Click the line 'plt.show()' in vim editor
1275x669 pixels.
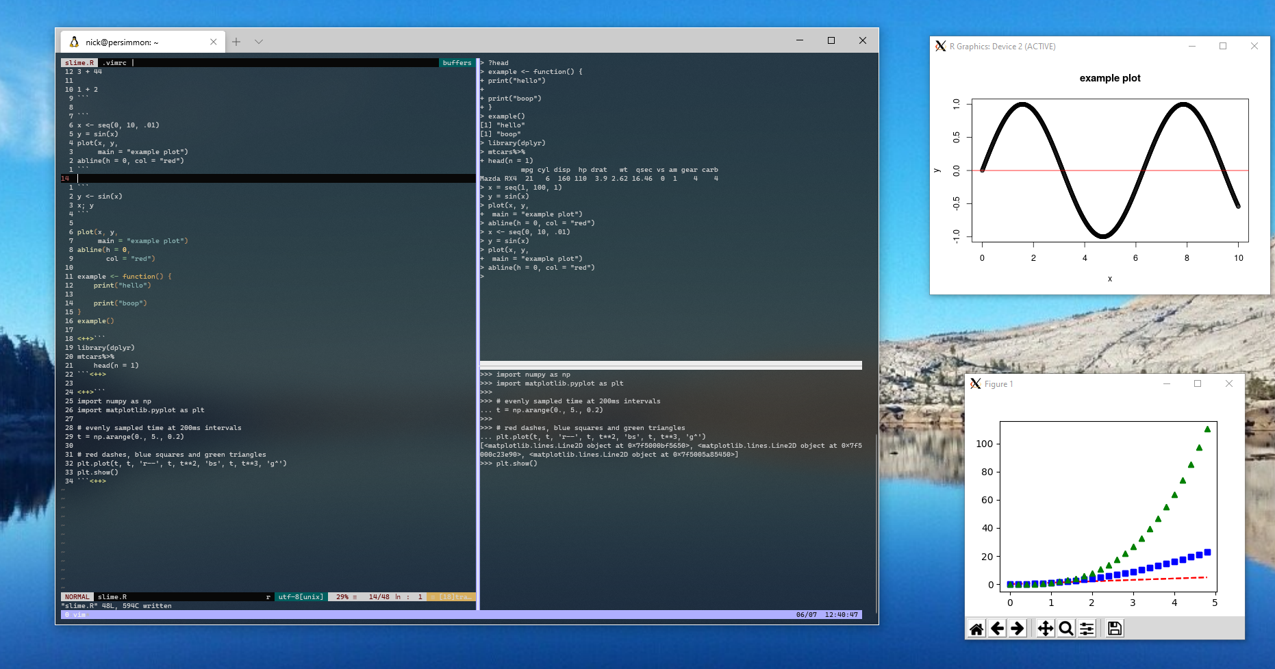tap(97, 472)
